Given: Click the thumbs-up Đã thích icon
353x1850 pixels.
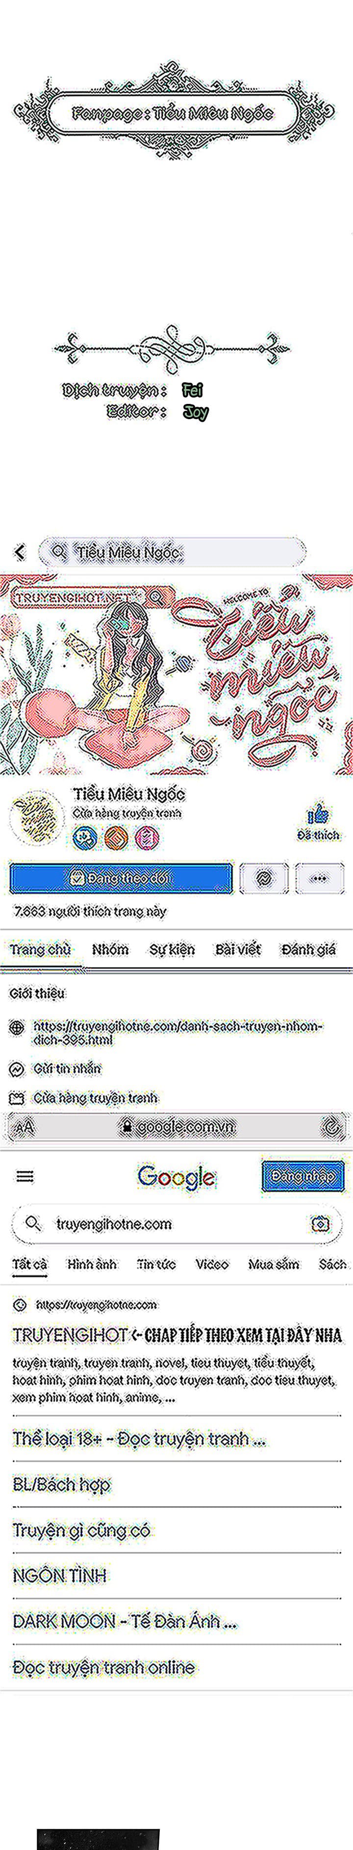Looking at the screenshot, I should click(x=318, y=814).
